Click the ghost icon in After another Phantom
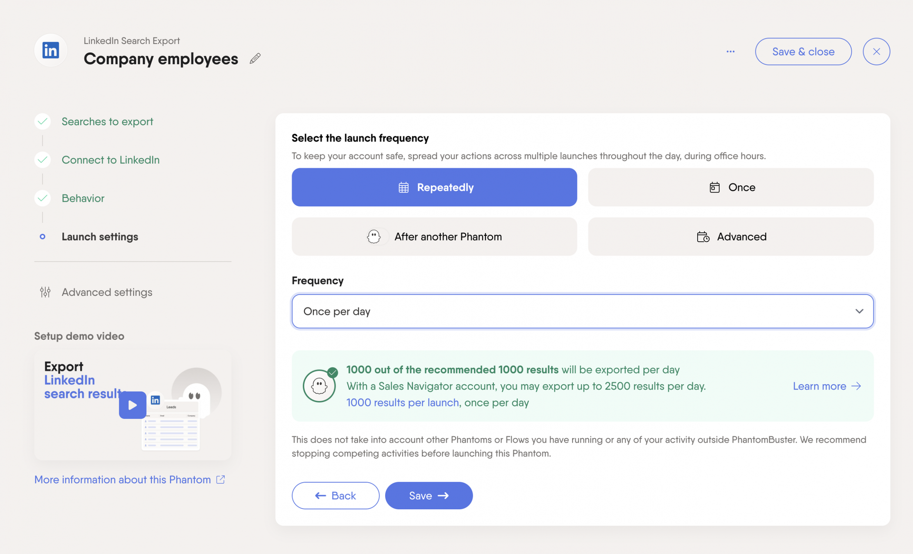The width and height of the screenshot is (913, 554). pyautogui.click(x=374, y=237)
